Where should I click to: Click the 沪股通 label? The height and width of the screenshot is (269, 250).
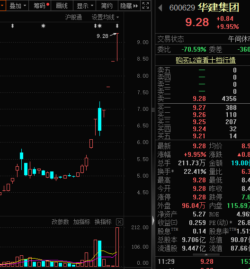coord(73,17)
